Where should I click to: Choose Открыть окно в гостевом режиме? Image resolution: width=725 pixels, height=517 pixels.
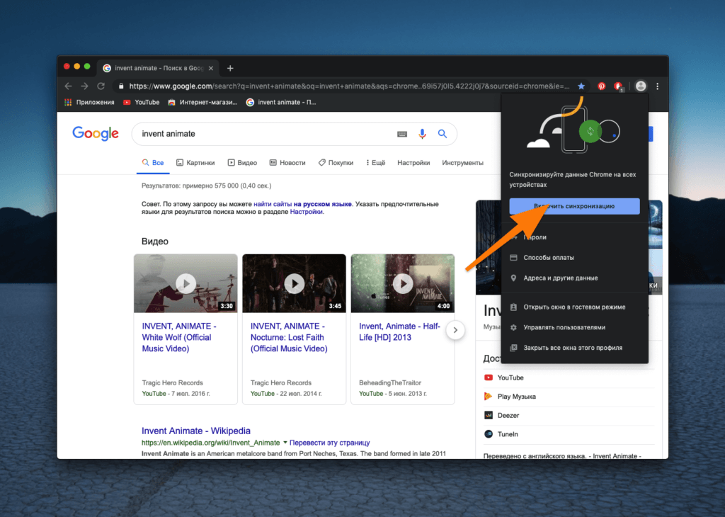(x=574, y=307)
